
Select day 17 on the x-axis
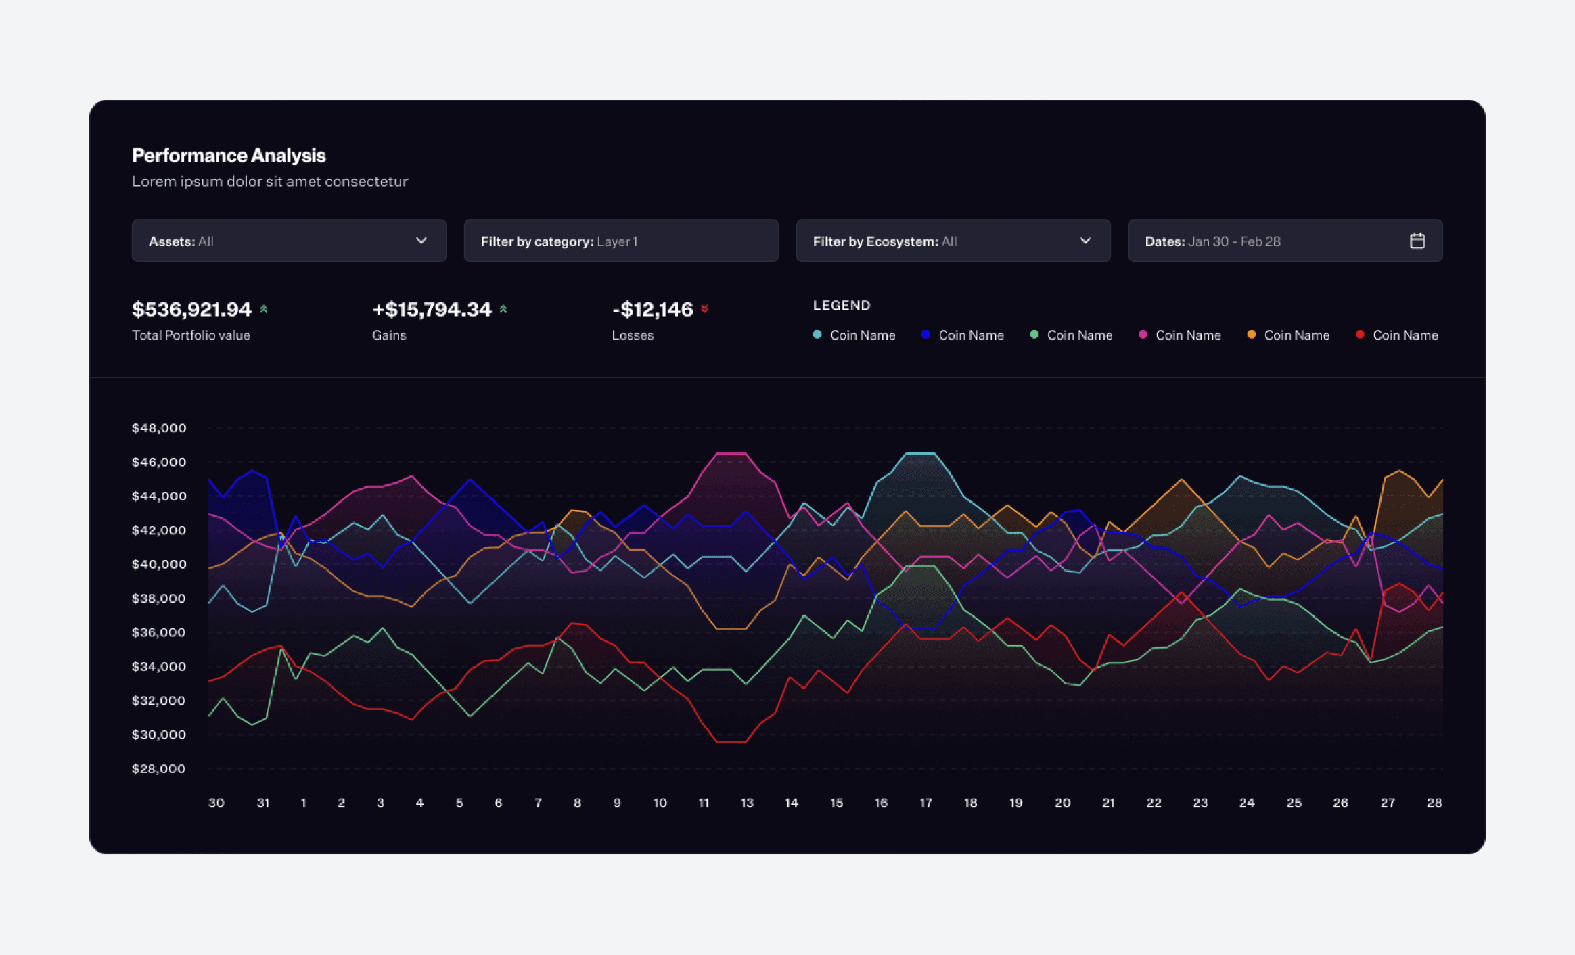(x=926, y=803)
